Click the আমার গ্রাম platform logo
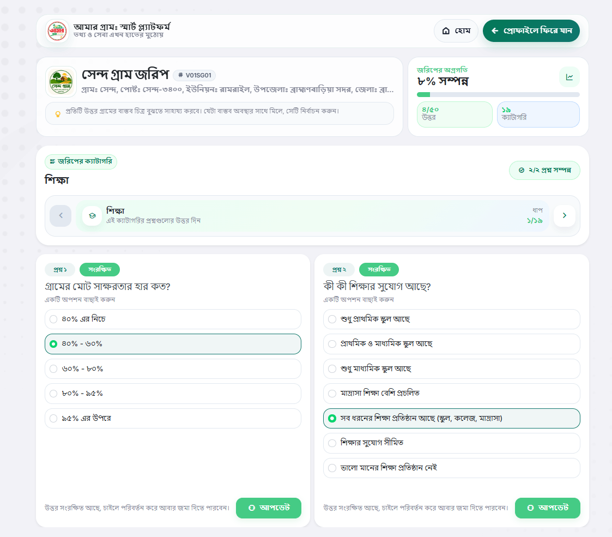612x537 pixels. [57, 31]
